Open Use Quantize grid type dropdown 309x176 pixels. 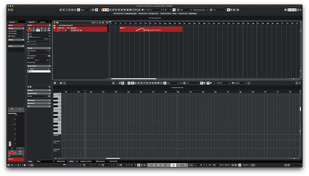tap(201, 10)
